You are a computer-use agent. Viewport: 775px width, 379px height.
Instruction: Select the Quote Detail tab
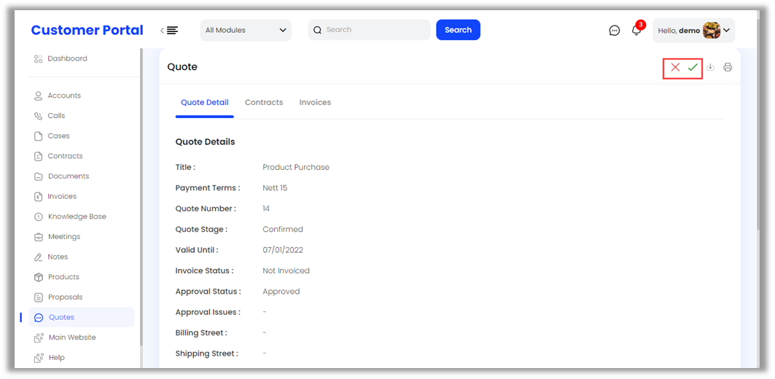(x=204, y=103)
